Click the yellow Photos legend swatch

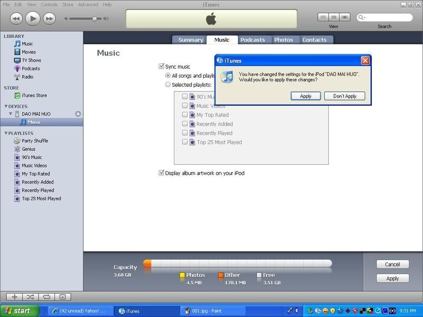click(182, 275)
